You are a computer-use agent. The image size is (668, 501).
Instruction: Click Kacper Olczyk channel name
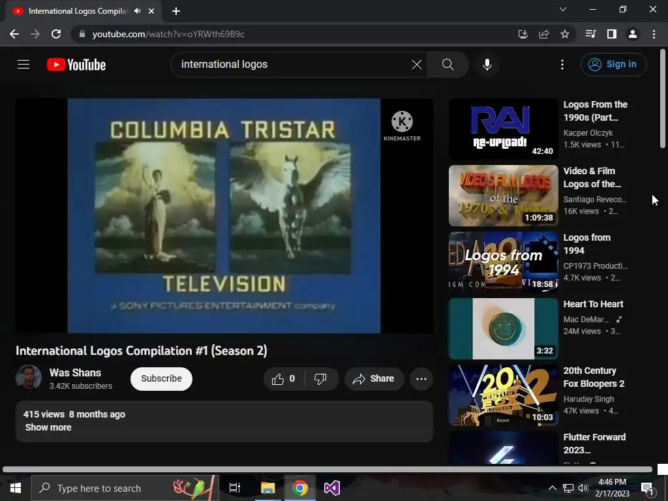click(588, 133)
